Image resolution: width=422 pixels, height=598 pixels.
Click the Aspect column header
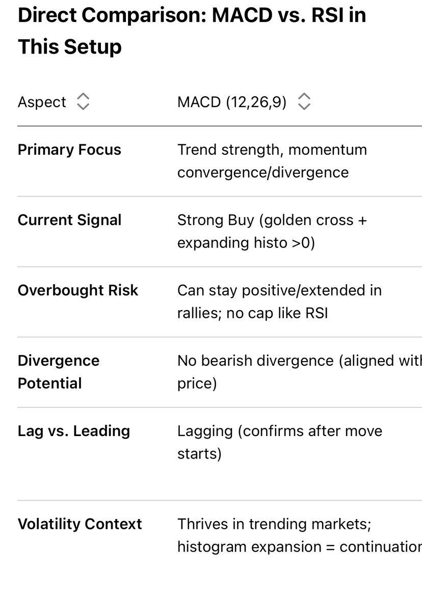42,102
